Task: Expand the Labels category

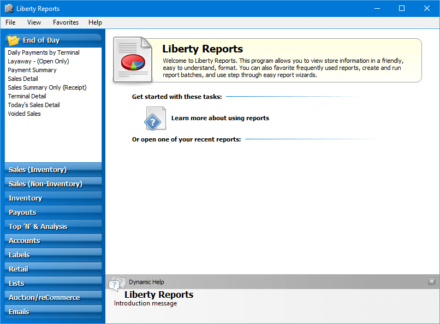Action: coord(53,255)
